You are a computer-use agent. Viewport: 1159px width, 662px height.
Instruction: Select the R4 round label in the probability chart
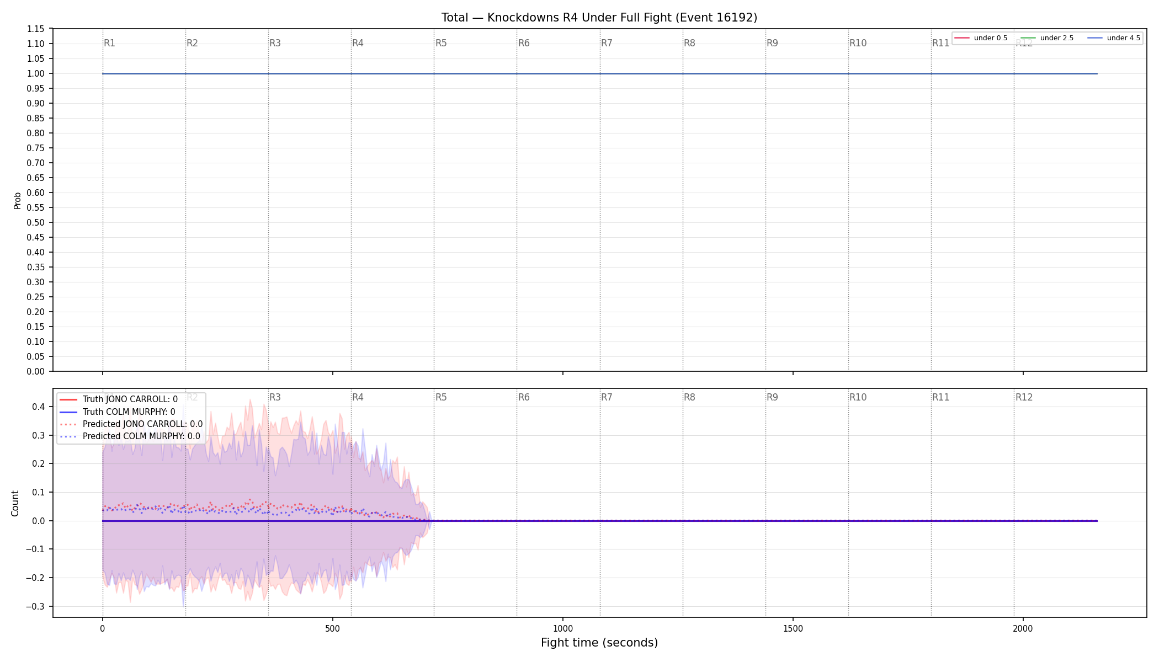pyautogui.click(x=358, y=43)
